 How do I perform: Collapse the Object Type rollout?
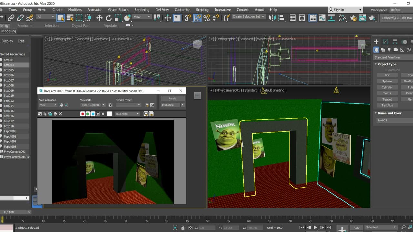tap(387, 64)
